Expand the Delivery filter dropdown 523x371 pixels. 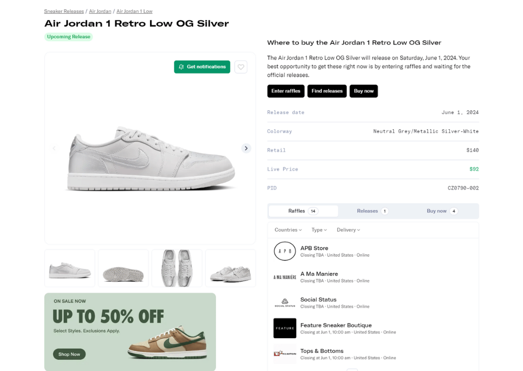click(x=348, y=230)
